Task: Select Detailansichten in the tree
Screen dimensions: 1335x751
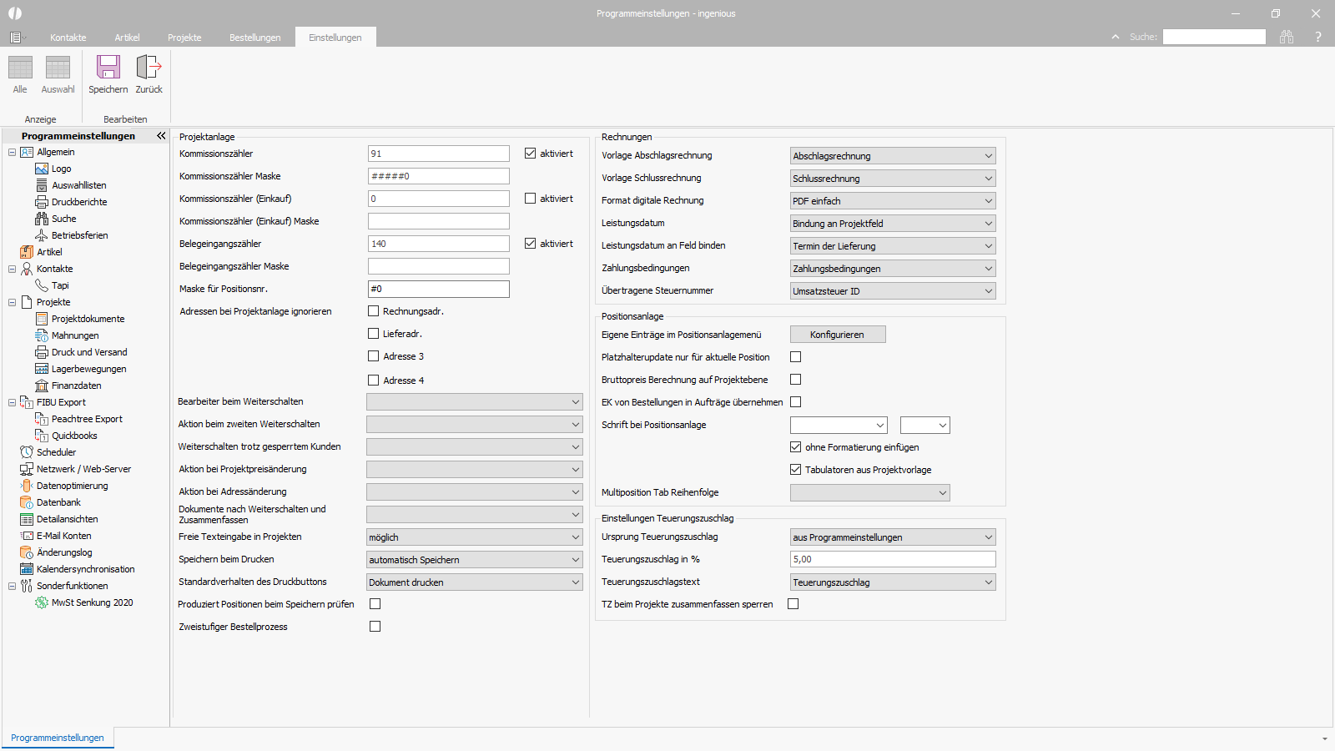Action: pyautogui.click(x=67, y=519)
